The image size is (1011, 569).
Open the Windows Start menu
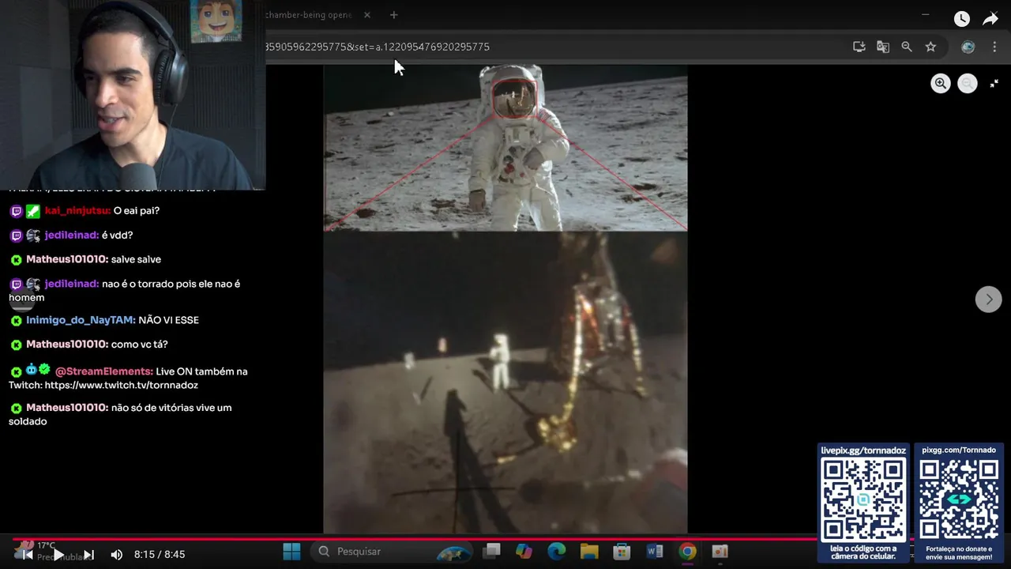coord(291,552)
